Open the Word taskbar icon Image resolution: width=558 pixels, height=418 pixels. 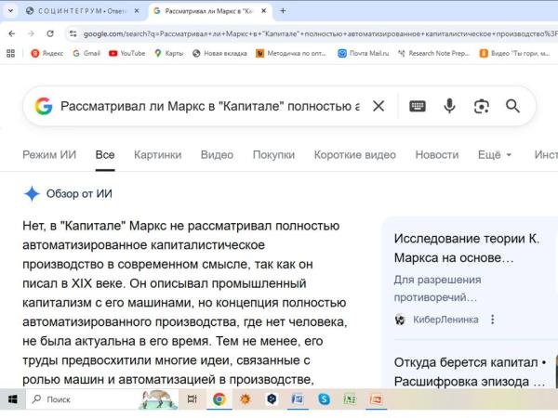(x=298, y=399)
